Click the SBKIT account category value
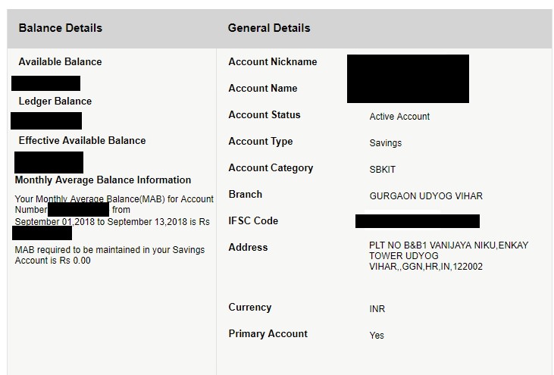The width and height of the screenshot is (554, 375). click(x=383, y=170)
